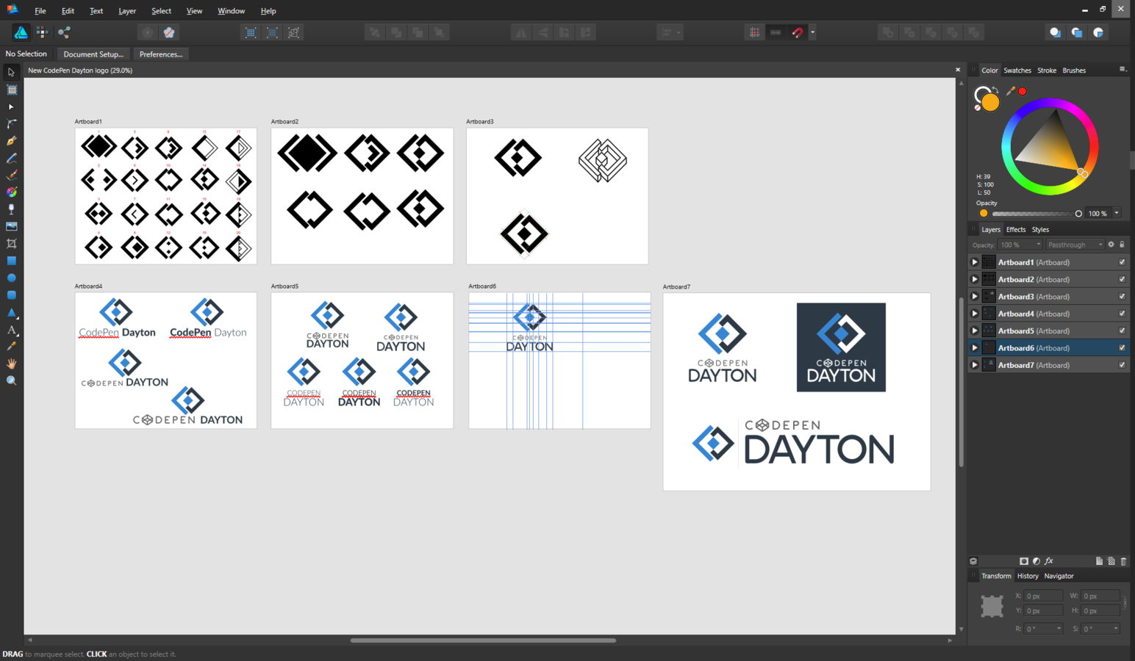Open the Layer menu
Image resolution: width=1135 pixels, height=661 pixels.
click(x=127, y=11)
